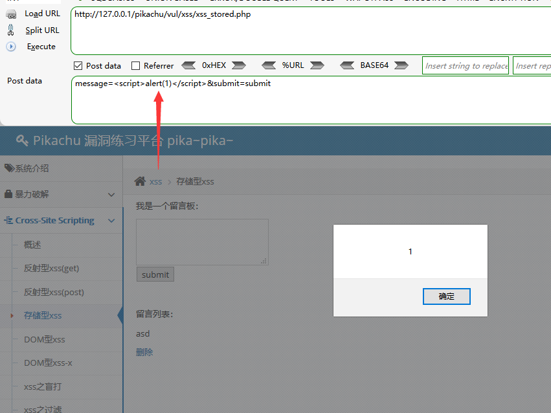Screen dimensions: 551x413
Task: Select 存储型xss sidebar item
Action: click(43, 315)
